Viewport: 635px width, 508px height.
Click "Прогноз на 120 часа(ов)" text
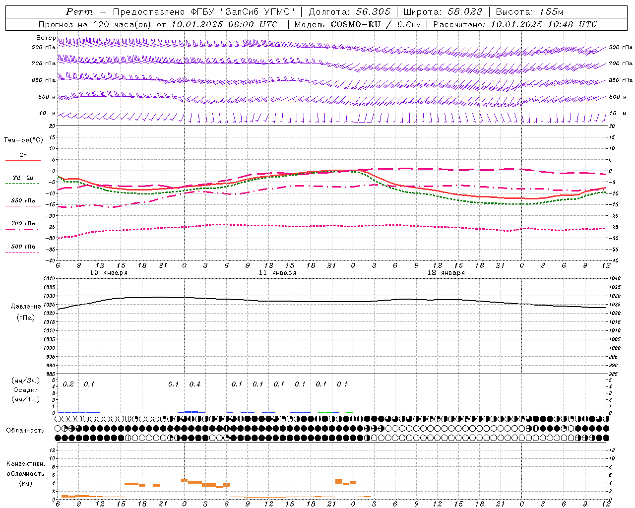(96, 24)
